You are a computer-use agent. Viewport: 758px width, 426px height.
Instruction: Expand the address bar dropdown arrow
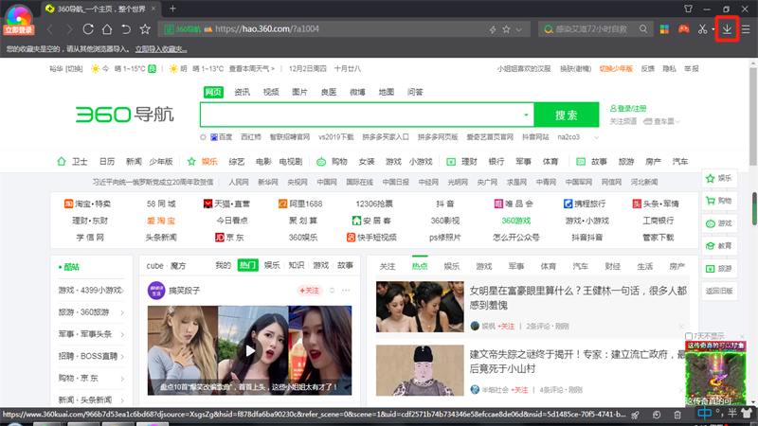point(519,30)
